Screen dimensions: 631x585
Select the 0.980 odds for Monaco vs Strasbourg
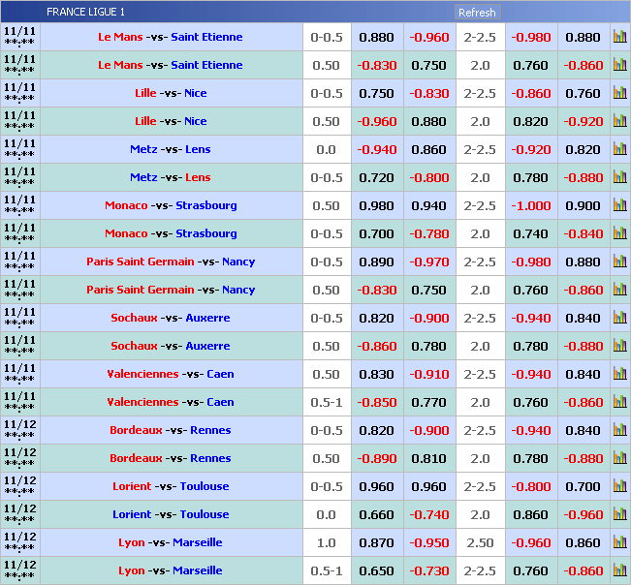point(376,206)
